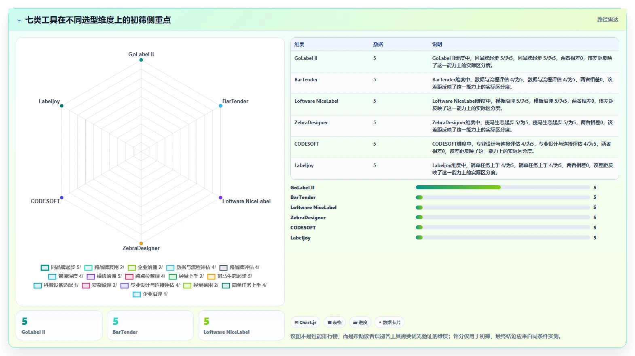Screen dimensions: 635x356
Task: Click the CODESOFT radar data point
Action: tap(61, 197)
